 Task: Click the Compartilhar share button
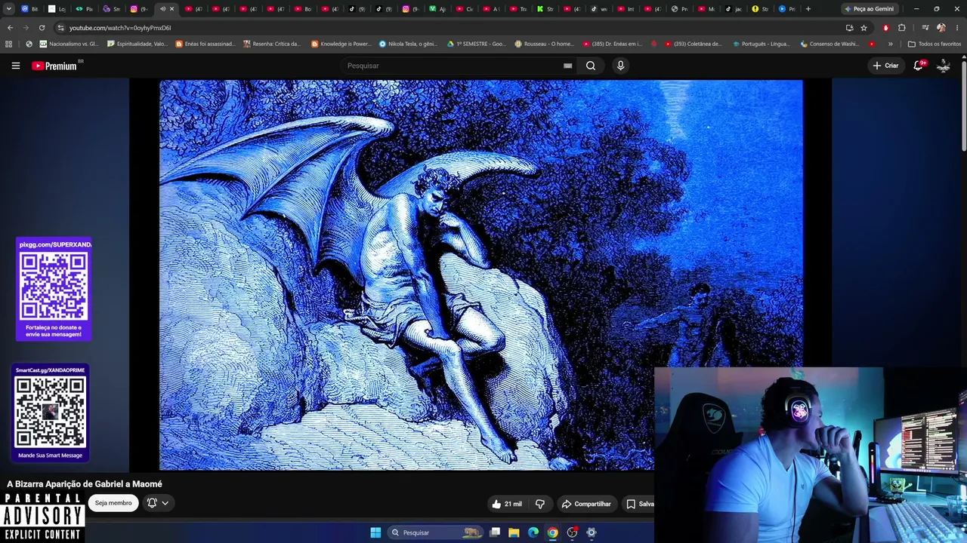586,504
